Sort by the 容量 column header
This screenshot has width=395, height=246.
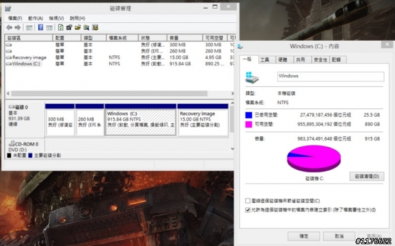tap(185, 38)
